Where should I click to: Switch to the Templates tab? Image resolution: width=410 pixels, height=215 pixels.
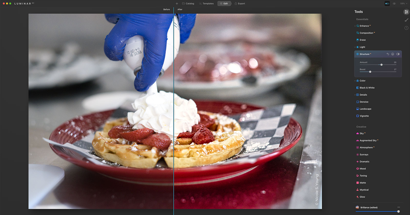tap(206, 4)
